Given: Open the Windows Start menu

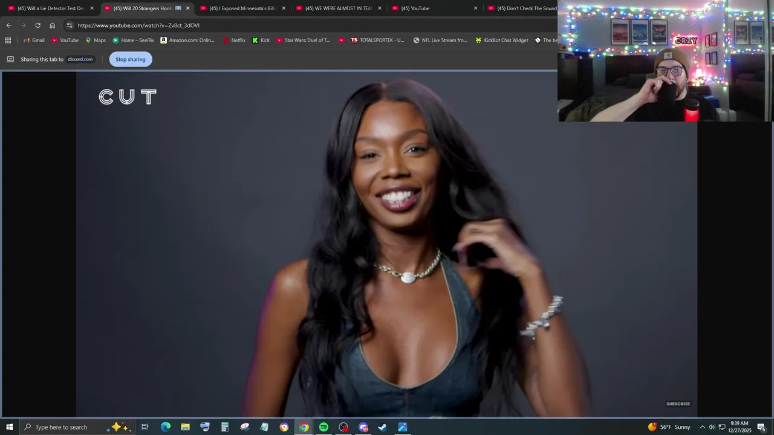Looking at the screenshot, I should pos(10,427).
